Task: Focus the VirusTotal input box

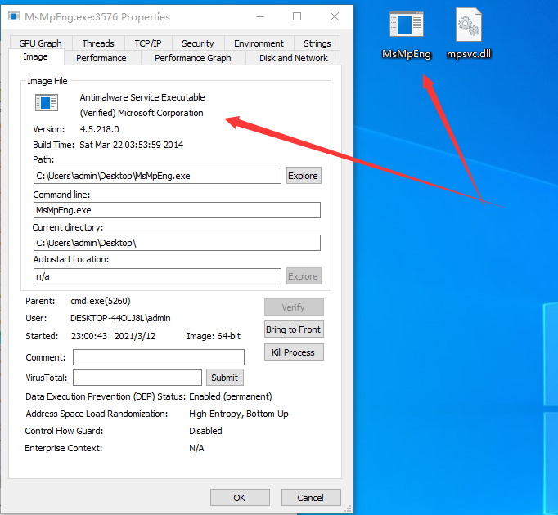Action: (137, 378)
